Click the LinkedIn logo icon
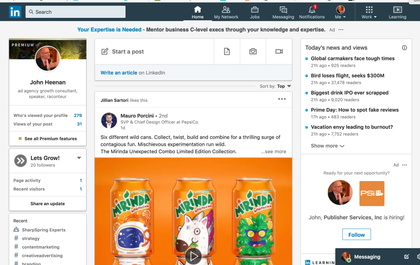420x265 pixels. pos(15,12)
